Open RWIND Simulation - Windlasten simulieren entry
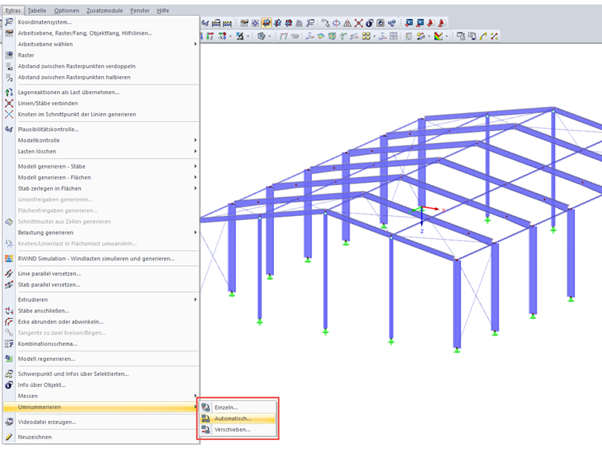Screen dimensions: 602x451 tap(101, 259)
